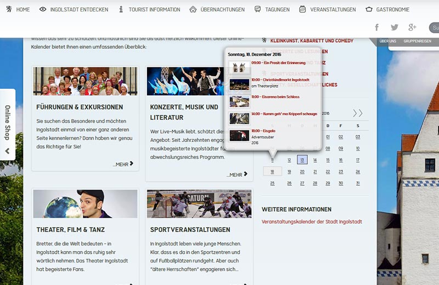
Task: Open Kleinkunst, Kabarett und Comedy category
Action: pos(312,41)
